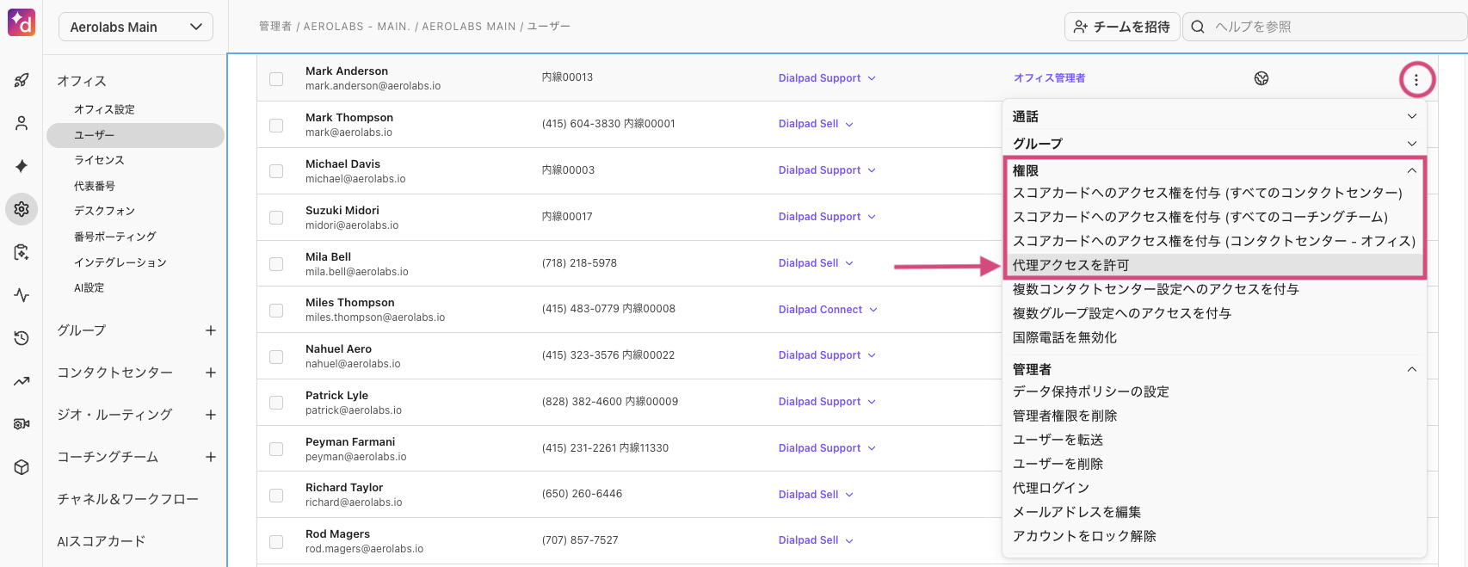Choose アカウントをロック解除 menu item
Screen dimensions: 1468x567
click(1084, 536)
